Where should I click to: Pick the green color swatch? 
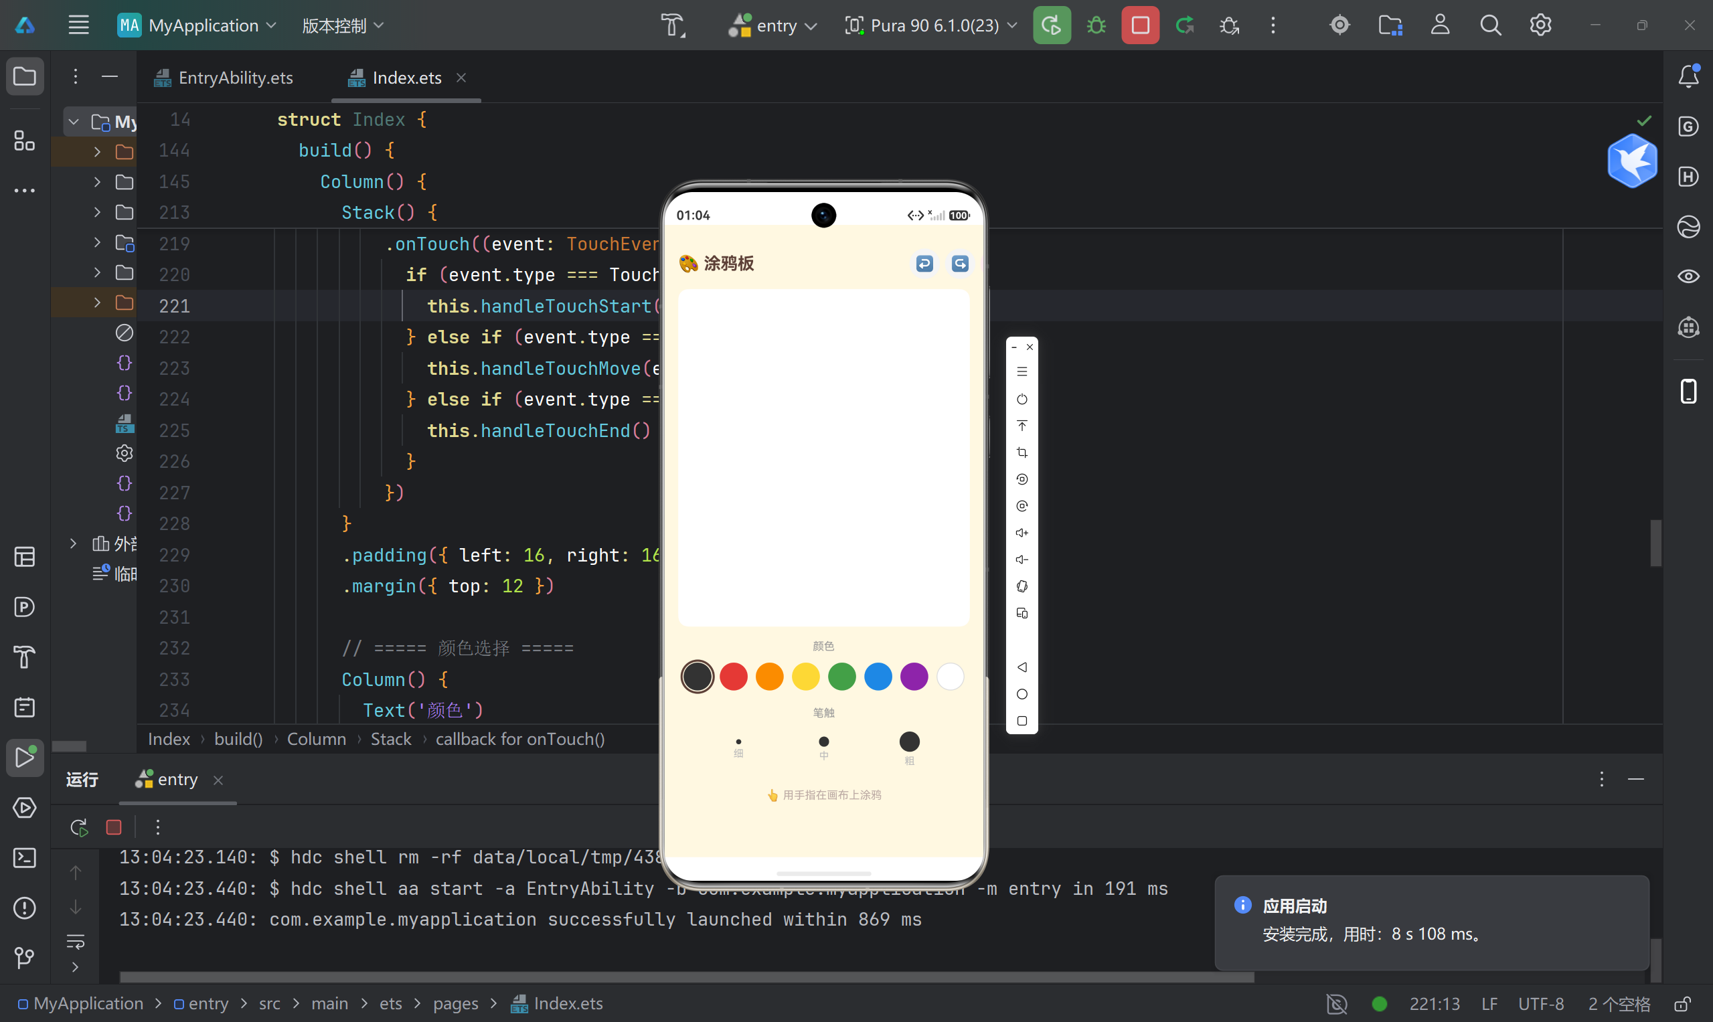[841, 676]
